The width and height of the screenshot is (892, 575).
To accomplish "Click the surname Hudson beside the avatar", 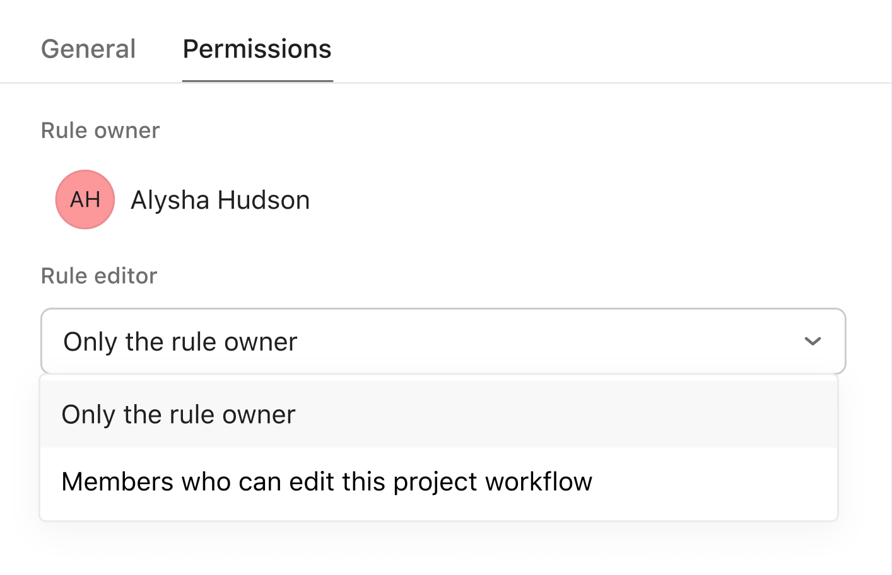I will (x=264, y=200).
